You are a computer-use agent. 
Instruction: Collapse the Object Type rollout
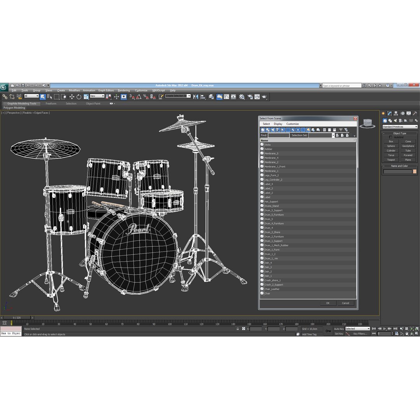[x=399, y=133]
